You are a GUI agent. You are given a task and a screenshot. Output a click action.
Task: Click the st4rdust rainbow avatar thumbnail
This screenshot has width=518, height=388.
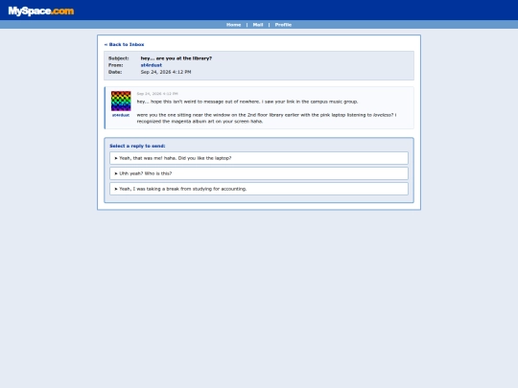click(x=121, y=101)
